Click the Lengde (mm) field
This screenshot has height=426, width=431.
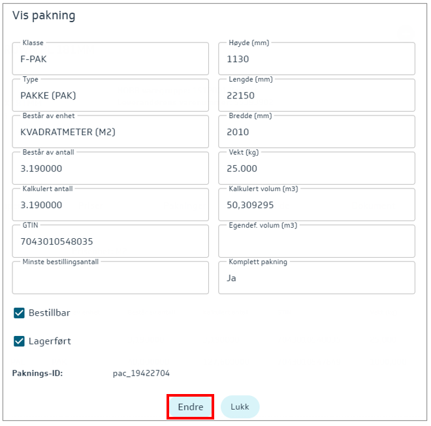tap(317, 96)
